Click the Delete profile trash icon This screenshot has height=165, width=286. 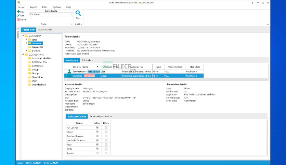point(18,19)
